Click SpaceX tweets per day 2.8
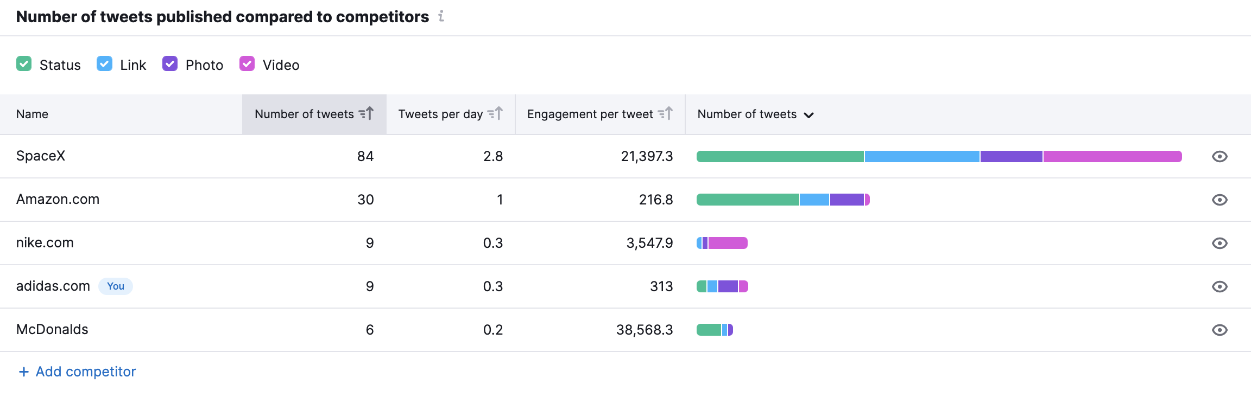The width and height of the screenshot is (1251, 397). click(493, 157)
